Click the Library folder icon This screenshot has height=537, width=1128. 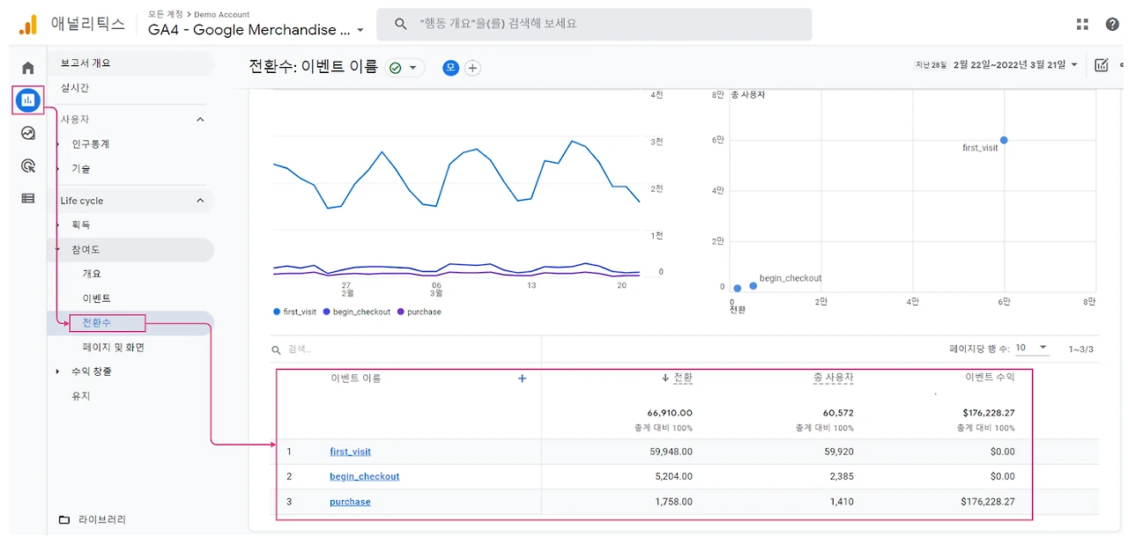point(63,519)
